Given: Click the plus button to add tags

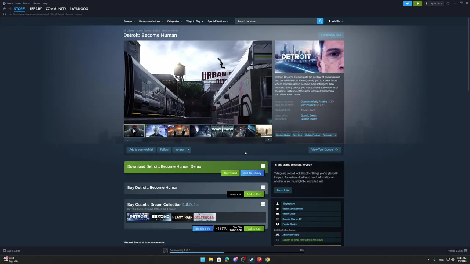Looking at the screenshot, I should pos(335,135).
